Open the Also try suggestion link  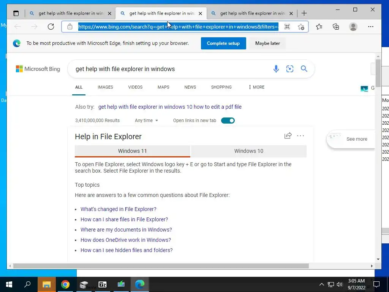pyautogui.click(x=170, y=107)
